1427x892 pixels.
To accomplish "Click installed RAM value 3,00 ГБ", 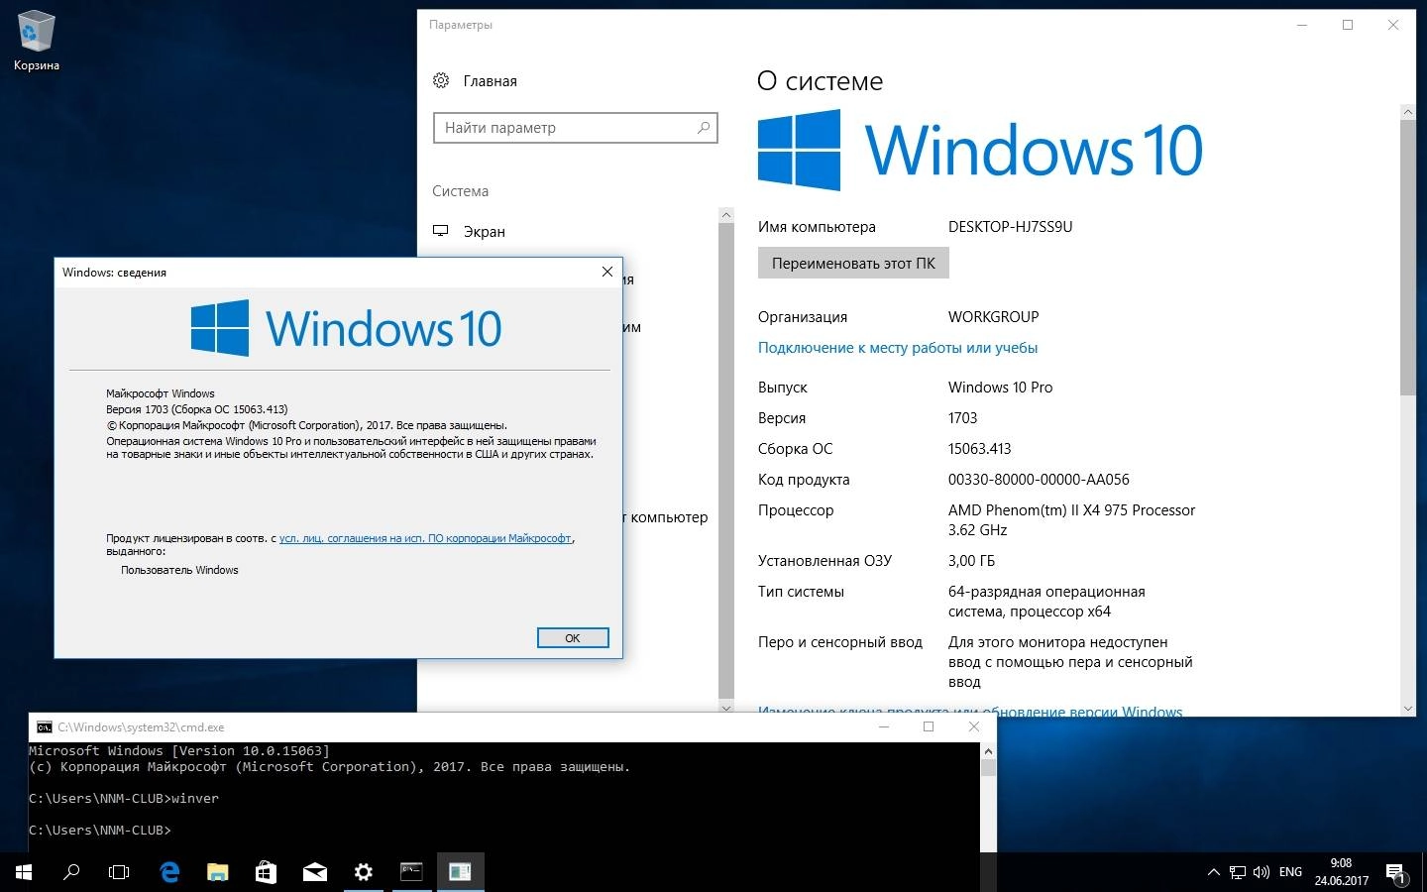I will tap(971, 561).
